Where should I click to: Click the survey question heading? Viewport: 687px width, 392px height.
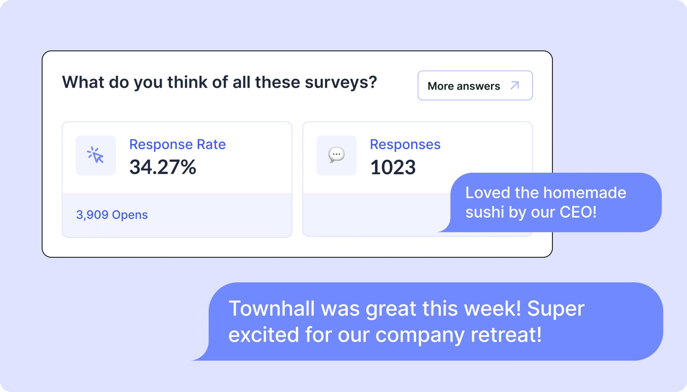(x=220, y=82)
